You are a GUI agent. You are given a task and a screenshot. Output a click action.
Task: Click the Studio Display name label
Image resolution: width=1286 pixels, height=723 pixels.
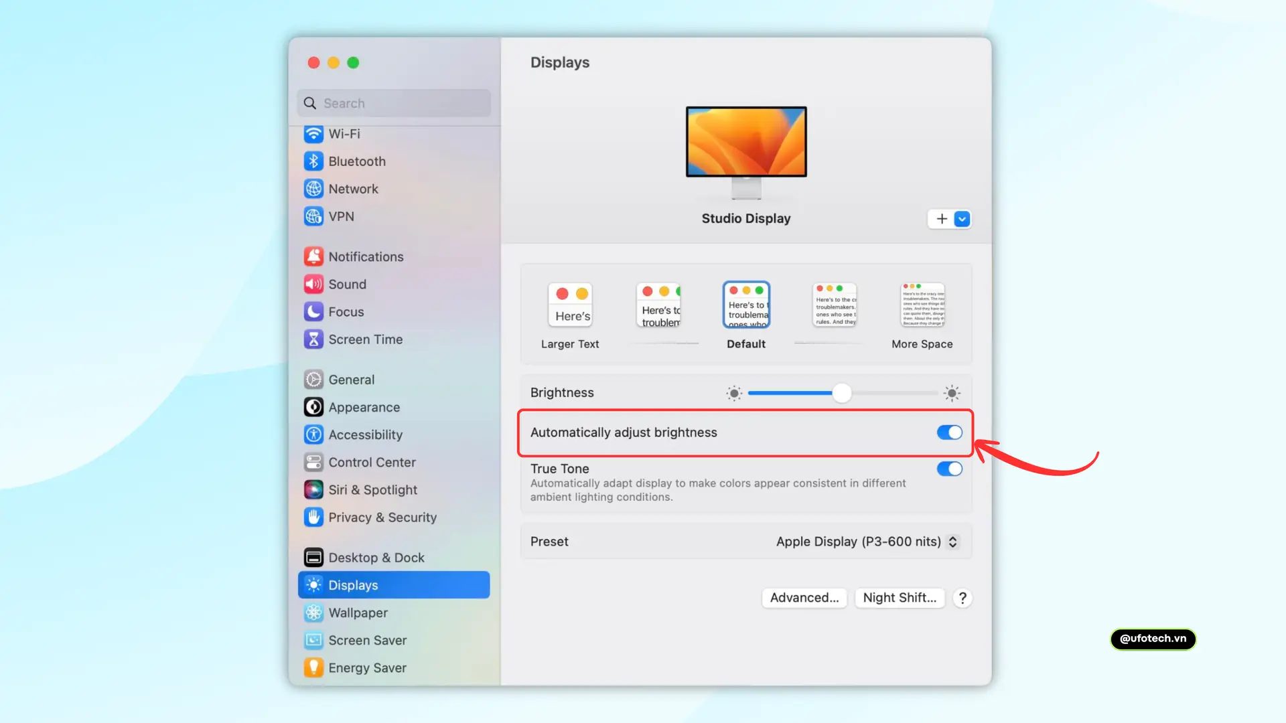click(746, 218)
